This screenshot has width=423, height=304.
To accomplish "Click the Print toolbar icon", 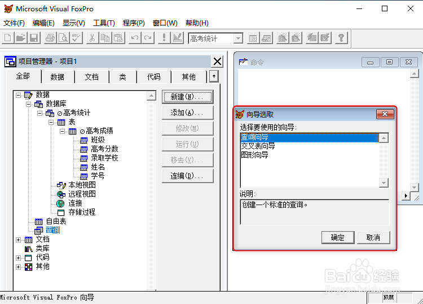I will [50, 38].
